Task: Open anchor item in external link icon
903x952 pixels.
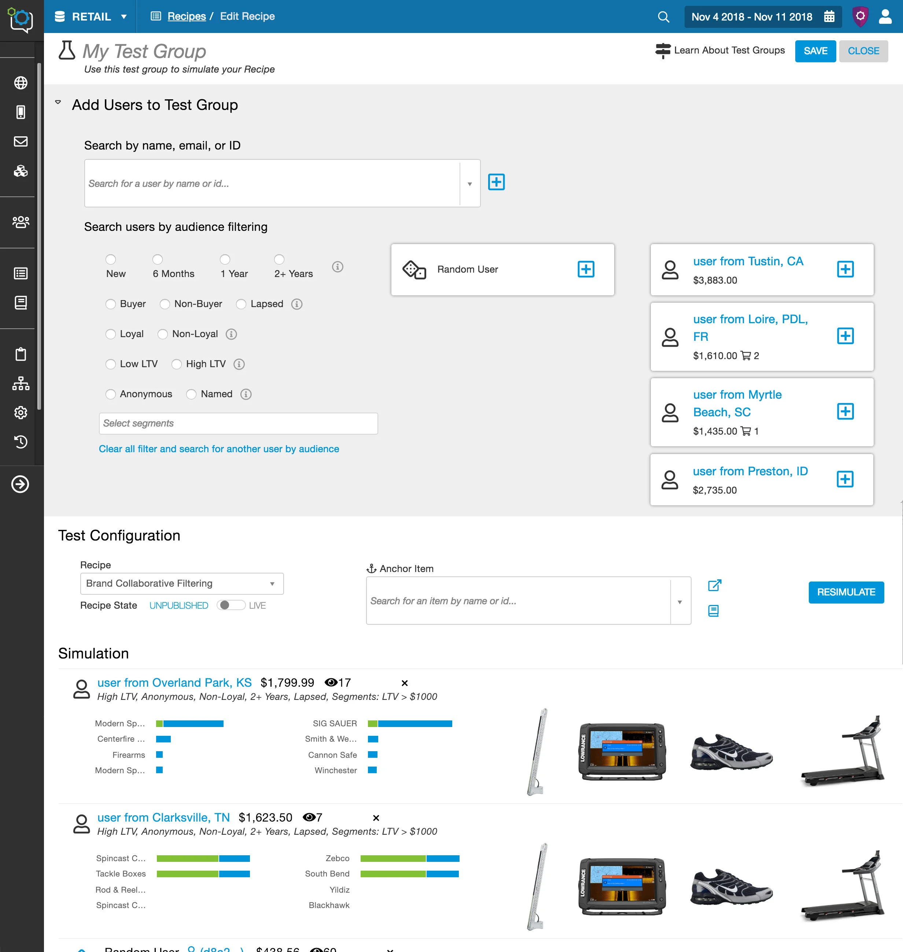Action: 714,585
